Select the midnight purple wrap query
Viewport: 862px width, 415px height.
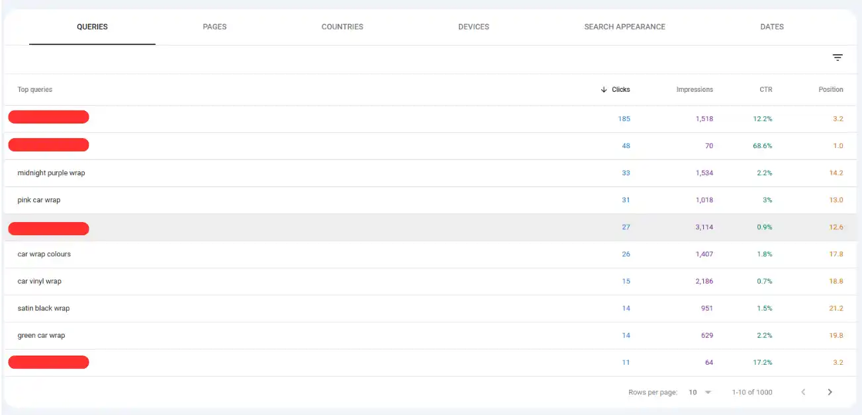pos(52,173)
